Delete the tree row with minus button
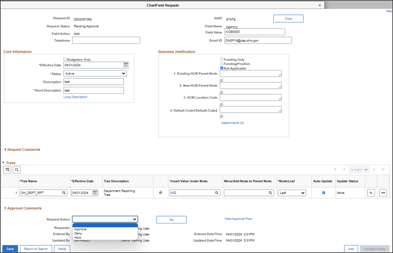 383,193
